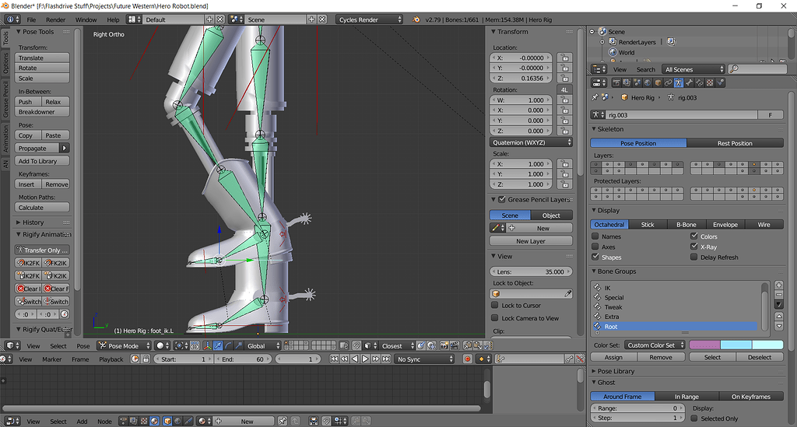The width and height of the screenshot is (797, 427).
Task: Open the Quaternion (WXYZ) rotation mode dropdown
Action: click(x=531, y=142)
